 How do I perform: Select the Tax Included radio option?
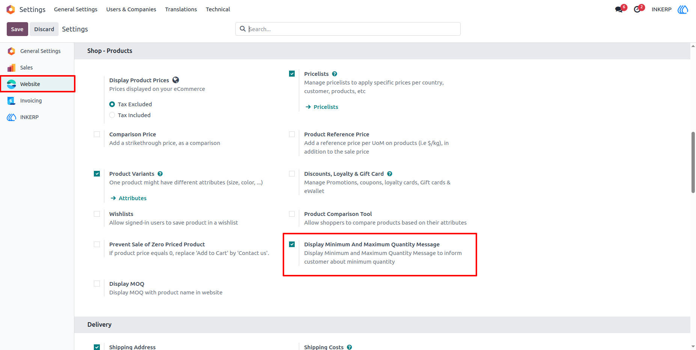112,115
